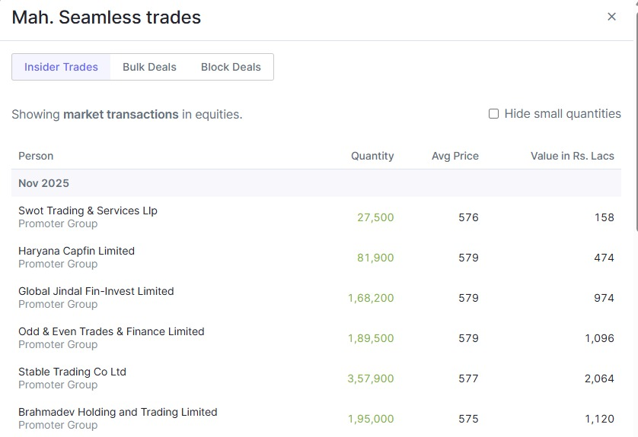This screenshot has width=638, height=437.
Task: Click Haryana Capfin Limited entry
Action: (x=76, y=251)
